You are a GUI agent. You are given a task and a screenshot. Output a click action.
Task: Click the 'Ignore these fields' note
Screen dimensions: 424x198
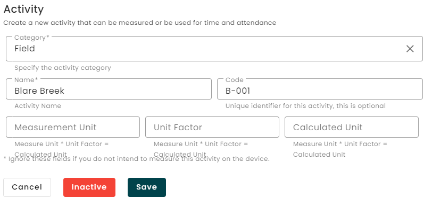click(x=137, y=159)
